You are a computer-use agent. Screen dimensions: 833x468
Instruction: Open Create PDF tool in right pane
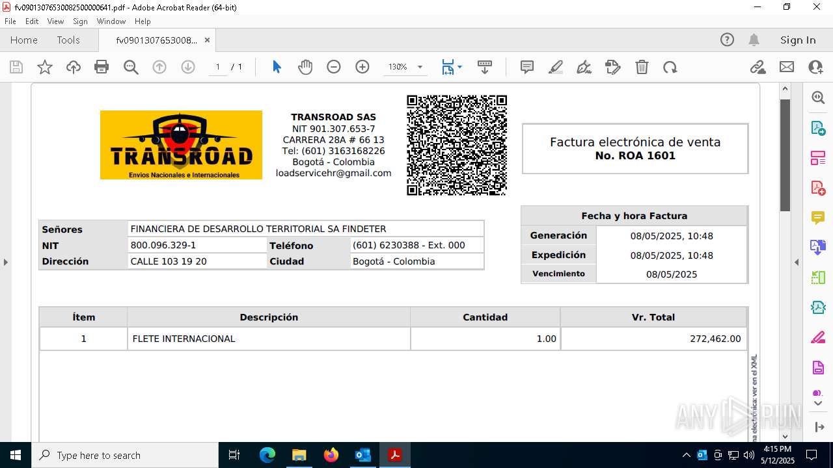coord(818,187)
